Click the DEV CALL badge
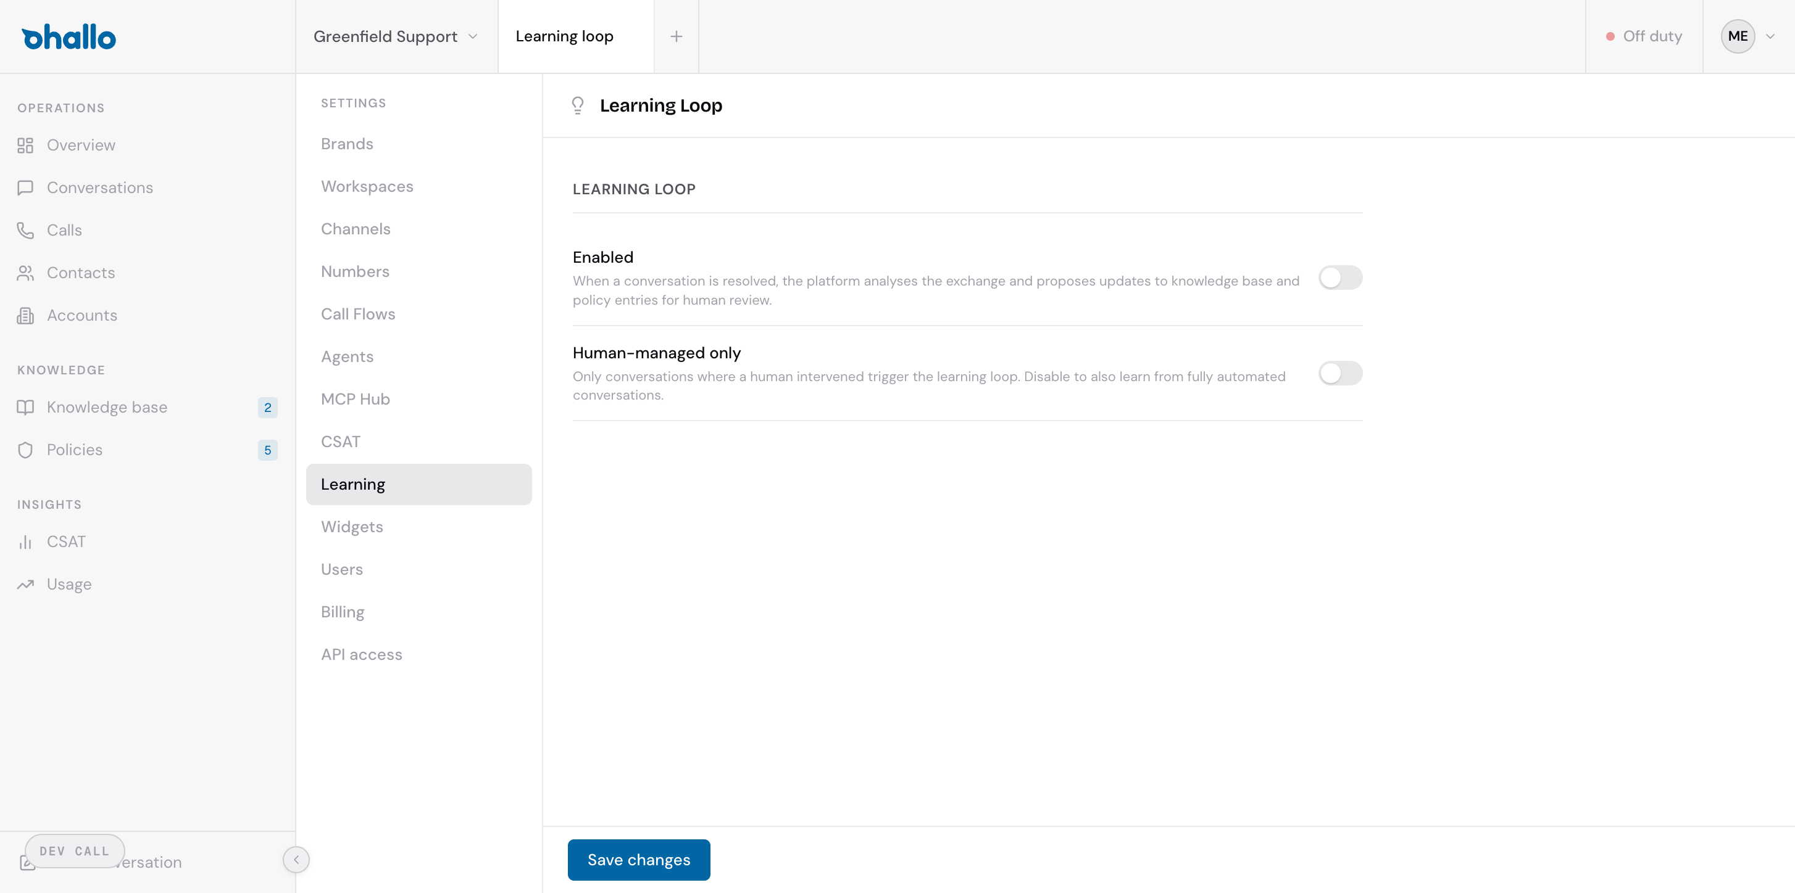The image size is (1795, 893). [x=75, y=850]
